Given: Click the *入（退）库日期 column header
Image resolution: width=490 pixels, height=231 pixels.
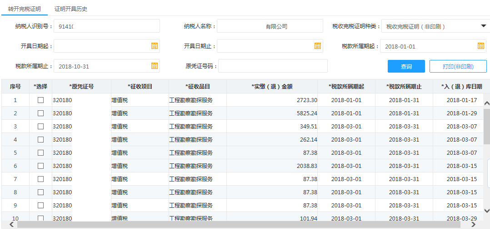Looking at the screenshot, I should [x=461, y=86].
